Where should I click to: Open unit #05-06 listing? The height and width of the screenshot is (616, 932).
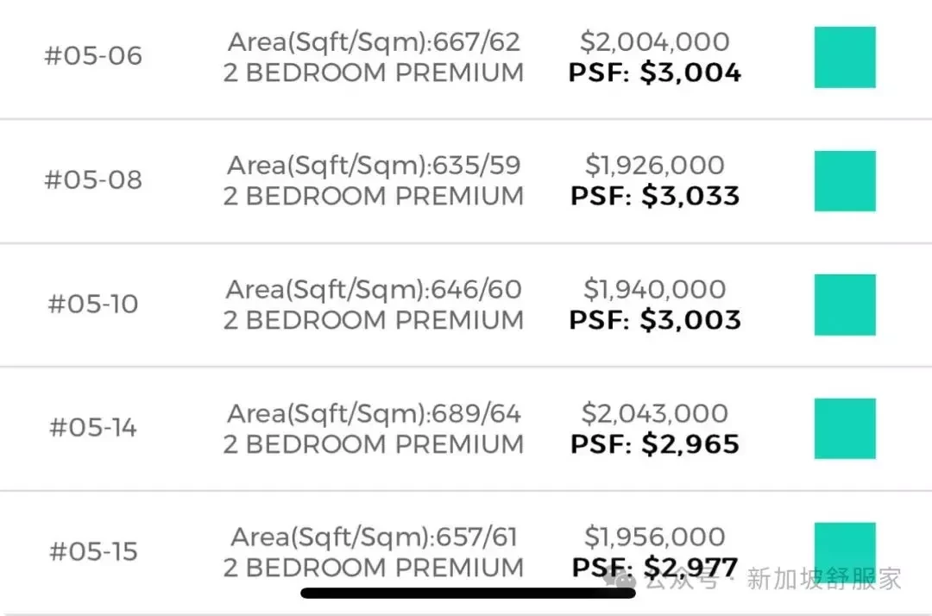point(93,56)
